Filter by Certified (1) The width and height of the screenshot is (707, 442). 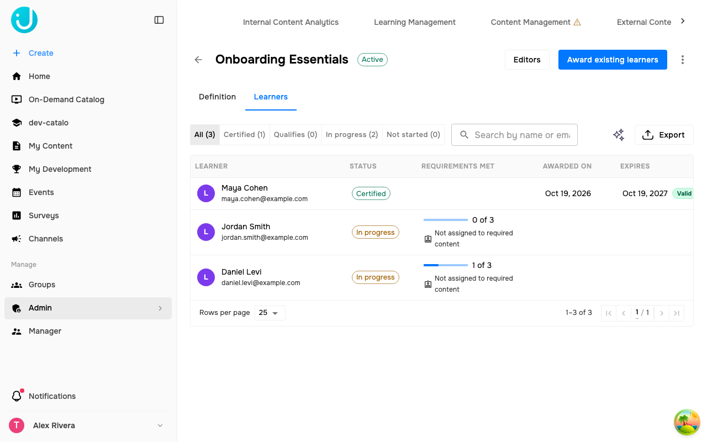point(245,134)
